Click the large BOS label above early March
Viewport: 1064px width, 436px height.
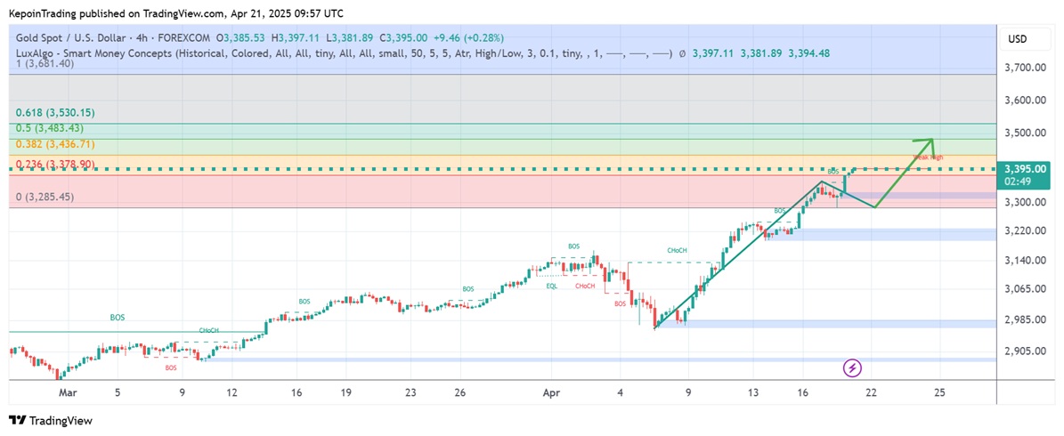[118, 317]
